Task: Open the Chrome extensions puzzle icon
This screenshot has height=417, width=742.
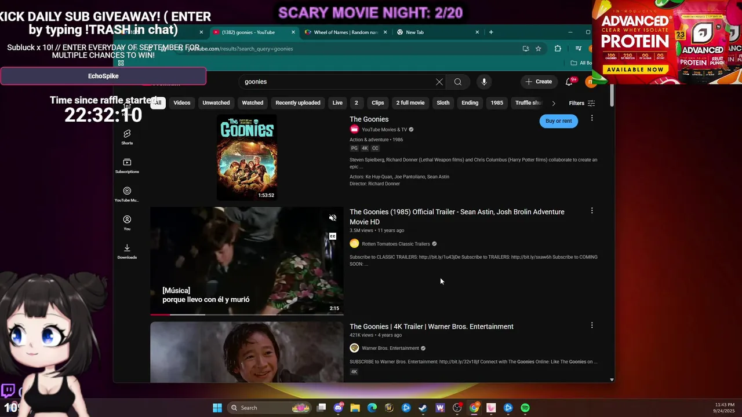Action: [x=558, y=49]
